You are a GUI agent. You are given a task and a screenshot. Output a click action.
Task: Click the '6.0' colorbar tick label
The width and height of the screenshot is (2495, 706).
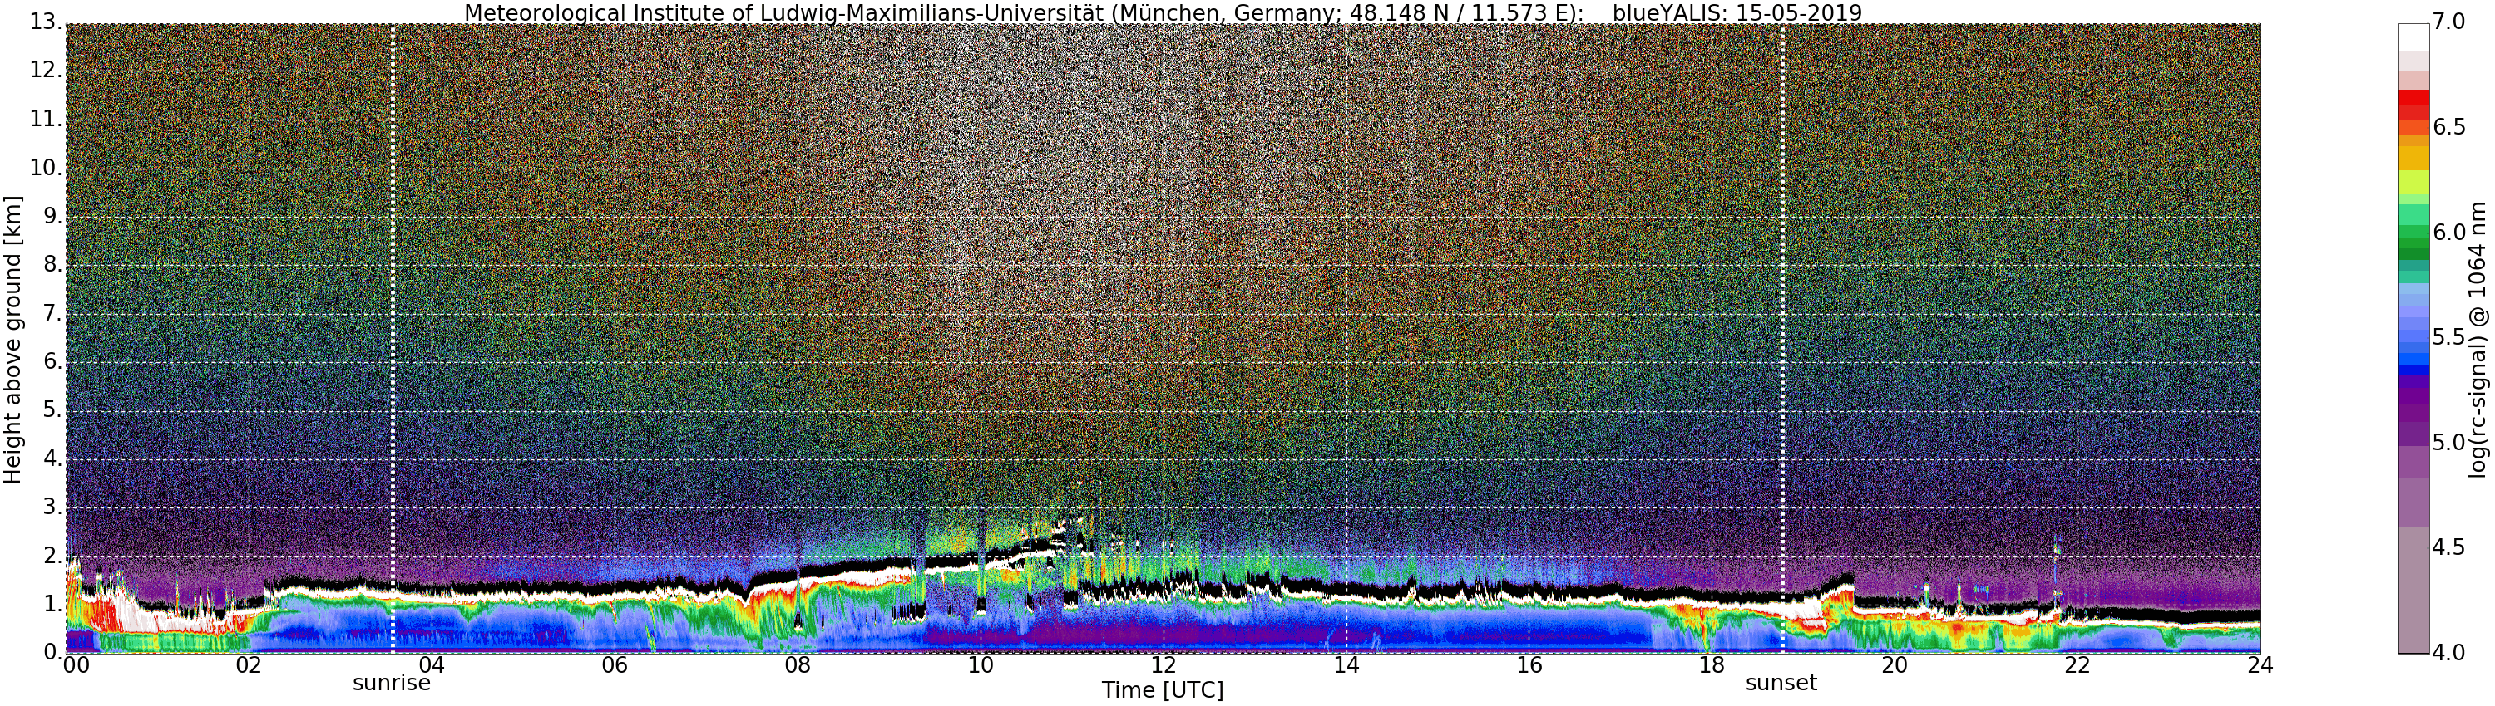2450,232
